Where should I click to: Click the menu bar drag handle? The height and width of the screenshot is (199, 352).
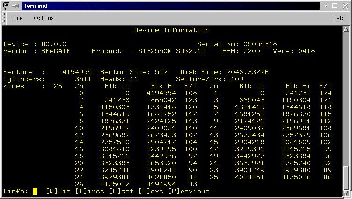click(5, 18)
